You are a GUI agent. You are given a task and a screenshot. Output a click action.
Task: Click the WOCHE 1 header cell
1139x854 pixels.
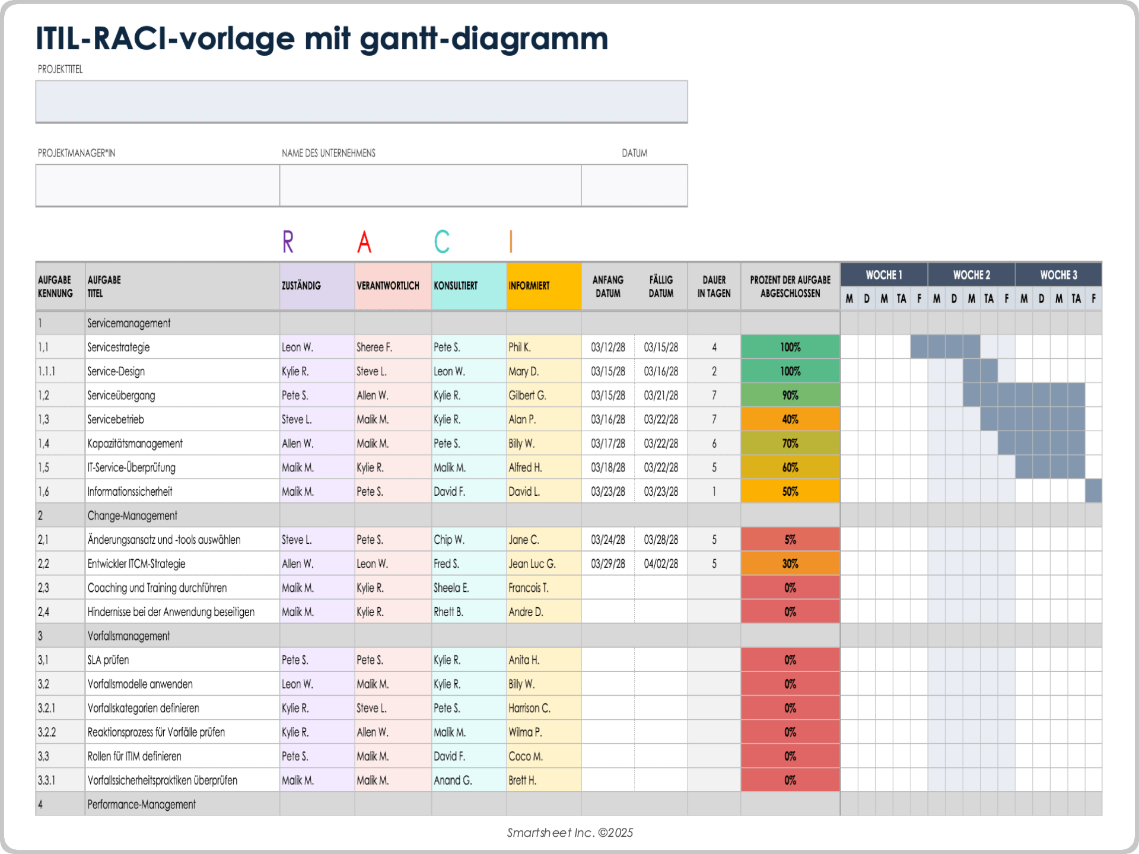click(883, 274)
